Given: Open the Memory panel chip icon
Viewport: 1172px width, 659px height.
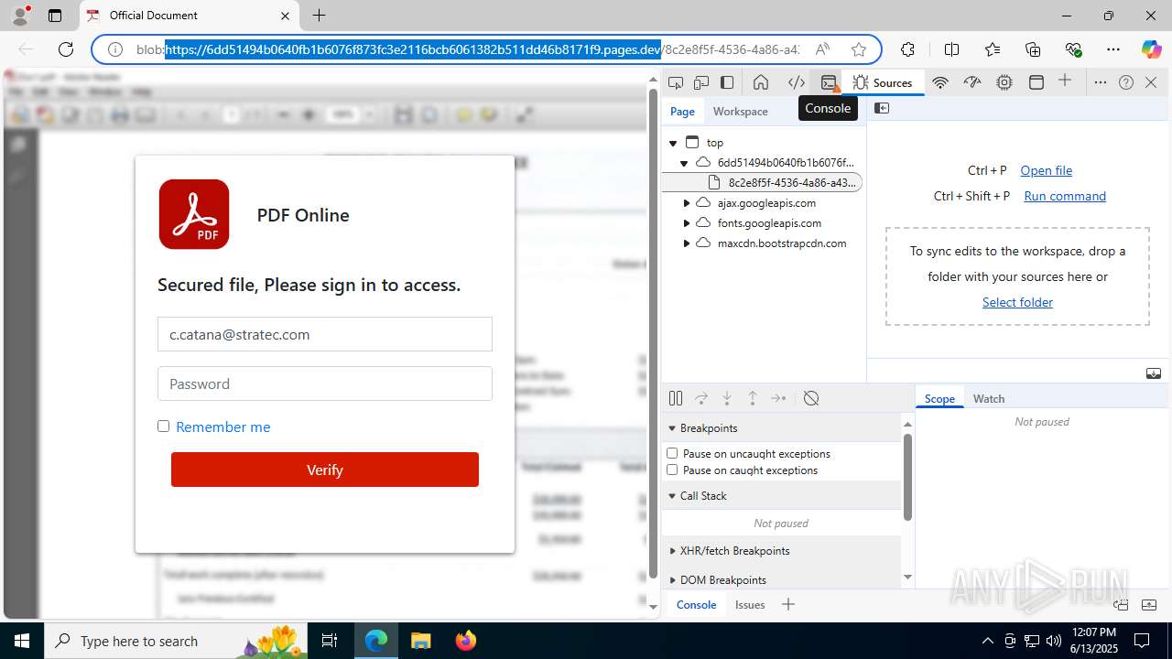Looking at the screenshot, I should 1004,82.
